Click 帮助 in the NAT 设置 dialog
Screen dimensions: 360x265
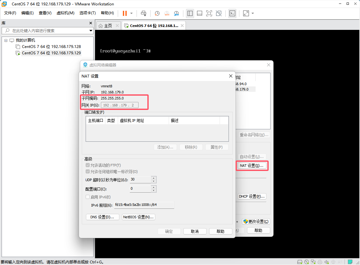pos(220,232)
